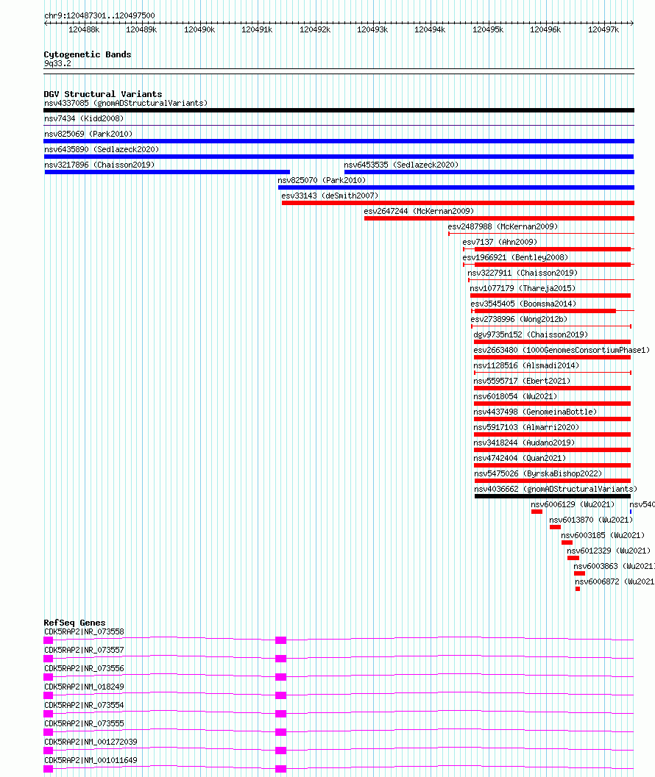Viewport: 655px width, 777px height.
Task: Open dgv9735n152 (Chaisson2019) variant
Action: click(x=531, y=334)
